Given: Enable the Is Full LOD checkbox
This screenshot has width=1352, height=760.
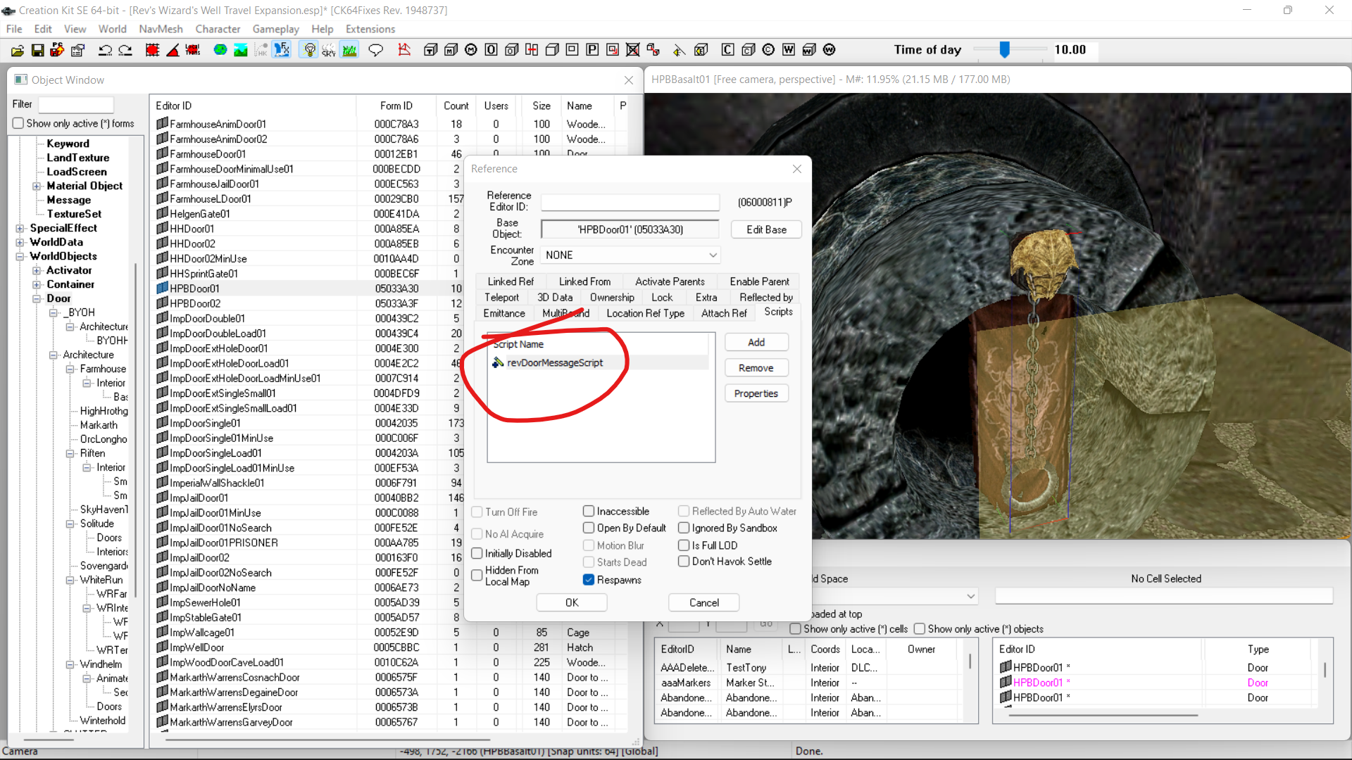Looking at the screenshot, I should point(684,545).
